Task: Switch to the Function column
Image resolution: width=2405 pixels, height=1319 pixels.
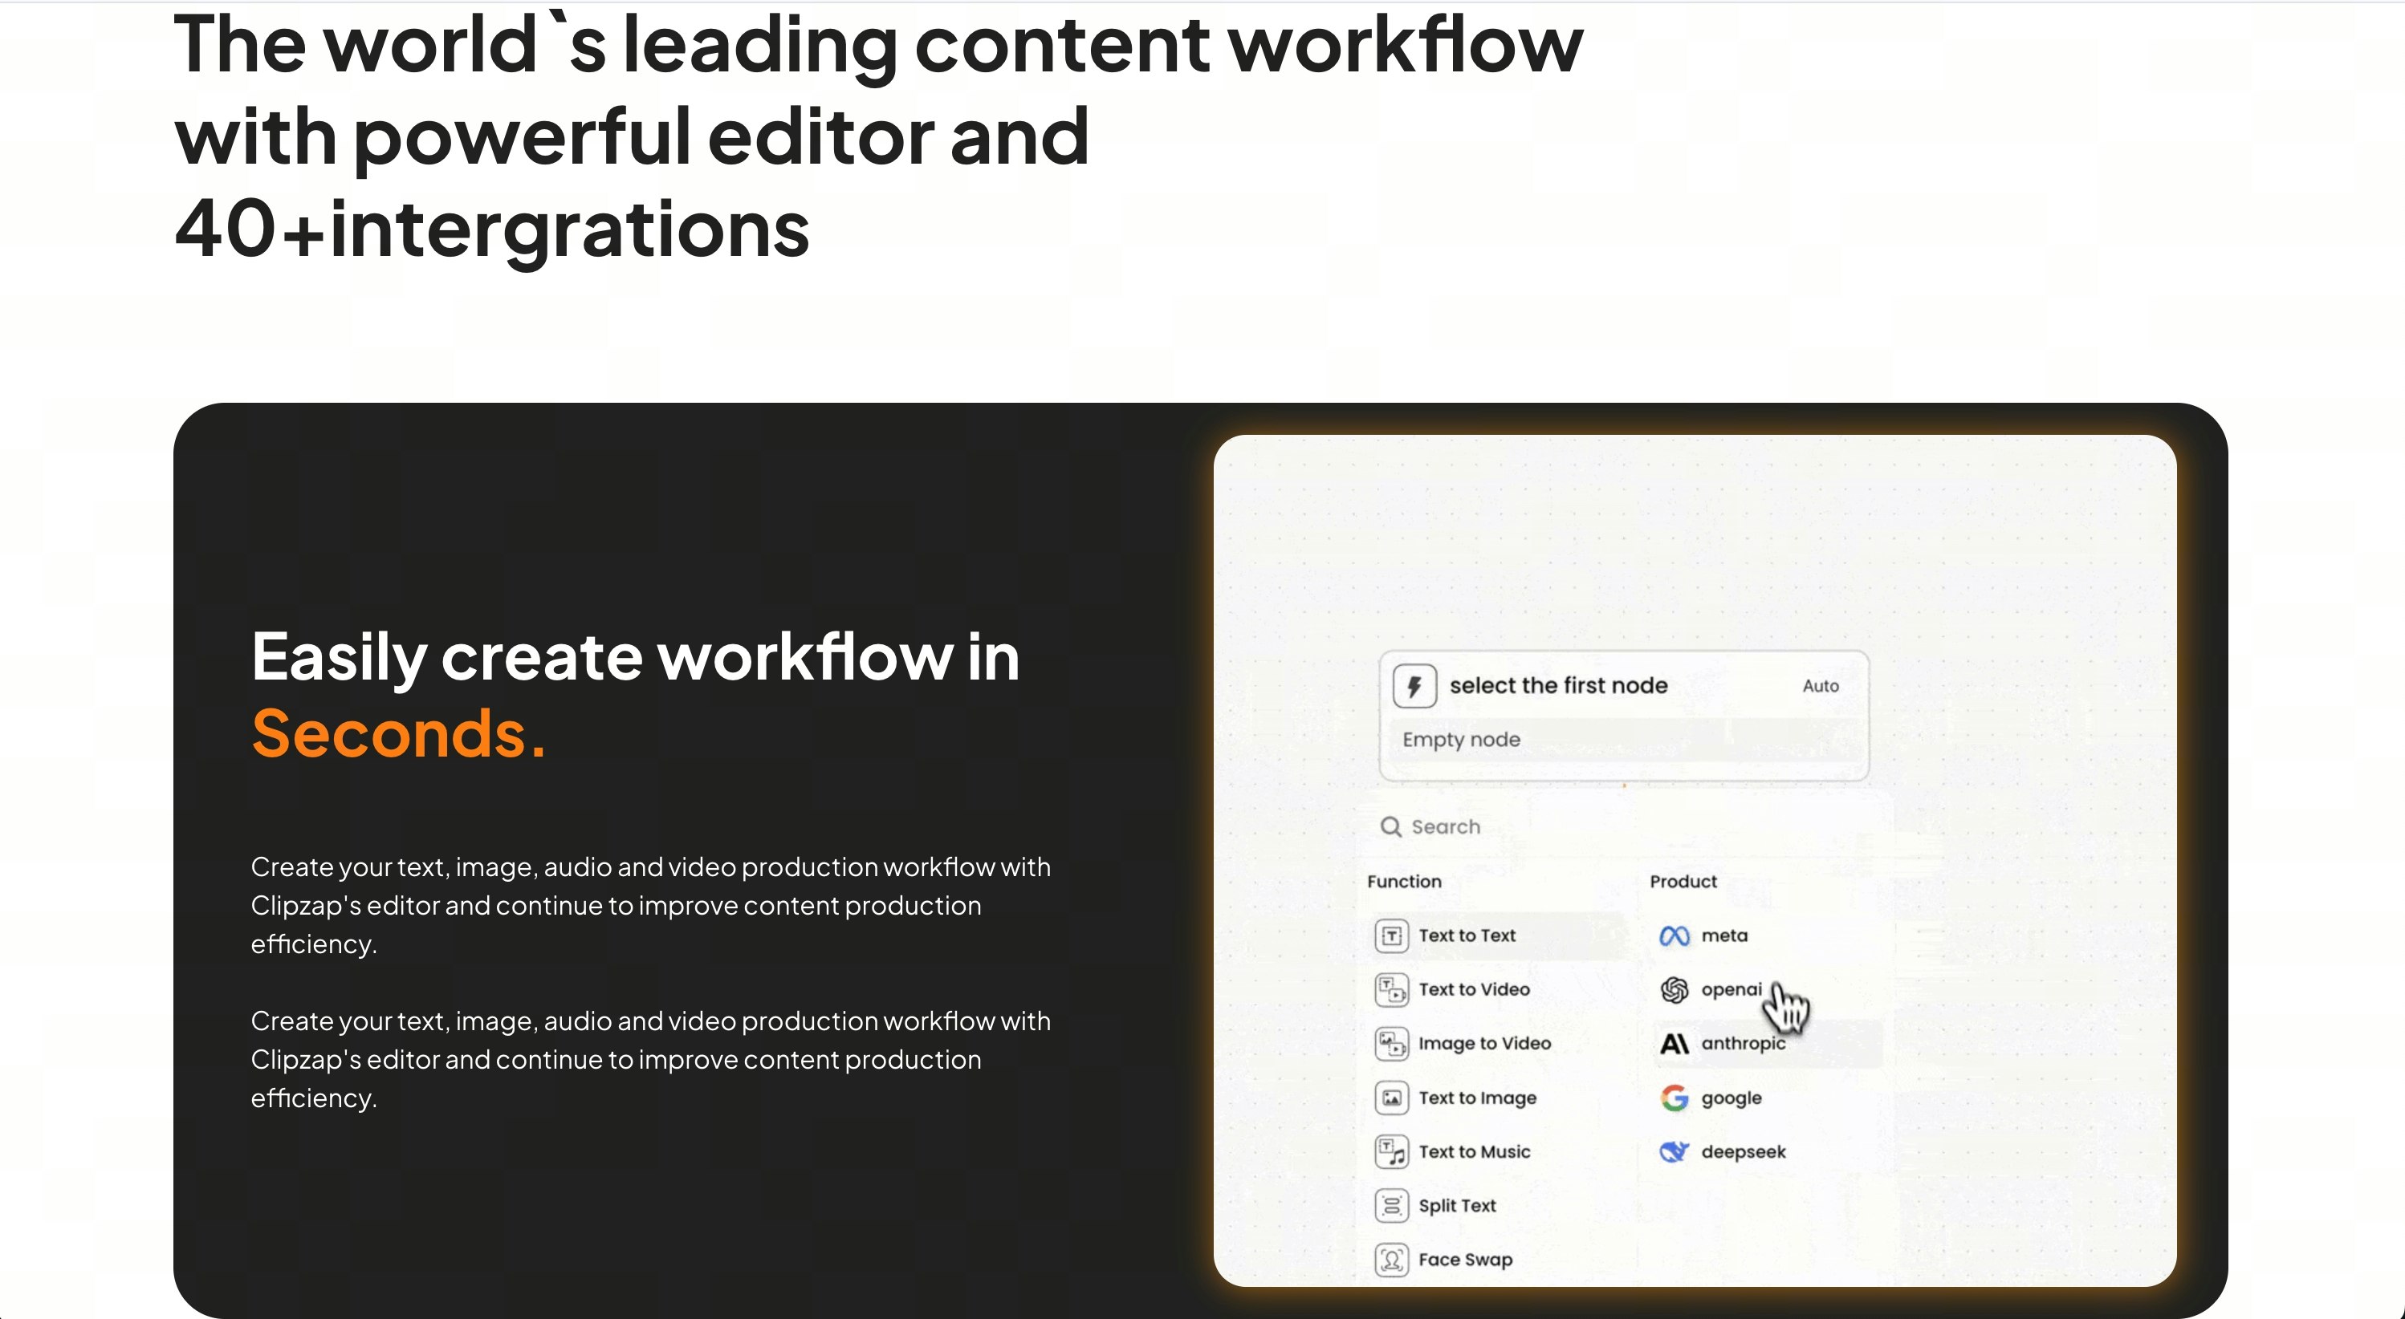Action: point(1405,881)
